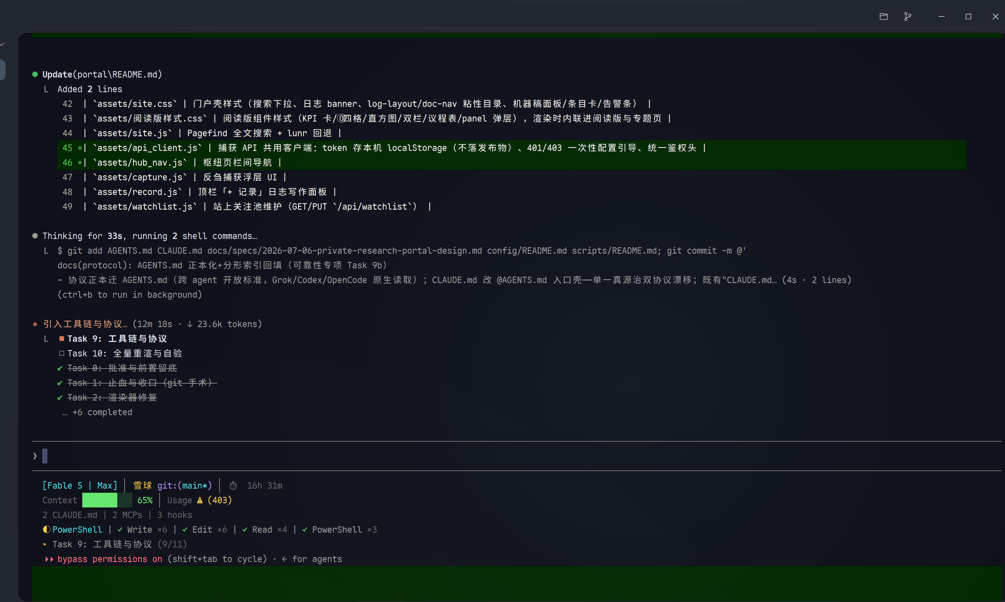Click the half-circle PowerShell status icon
The height and width of the screenshot is (602, 1005).
(47, 530)
